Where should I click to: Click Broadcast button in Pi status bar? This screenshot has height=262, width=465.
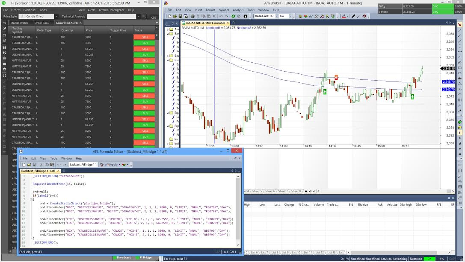pyautogui.click(x=124, y=258)
